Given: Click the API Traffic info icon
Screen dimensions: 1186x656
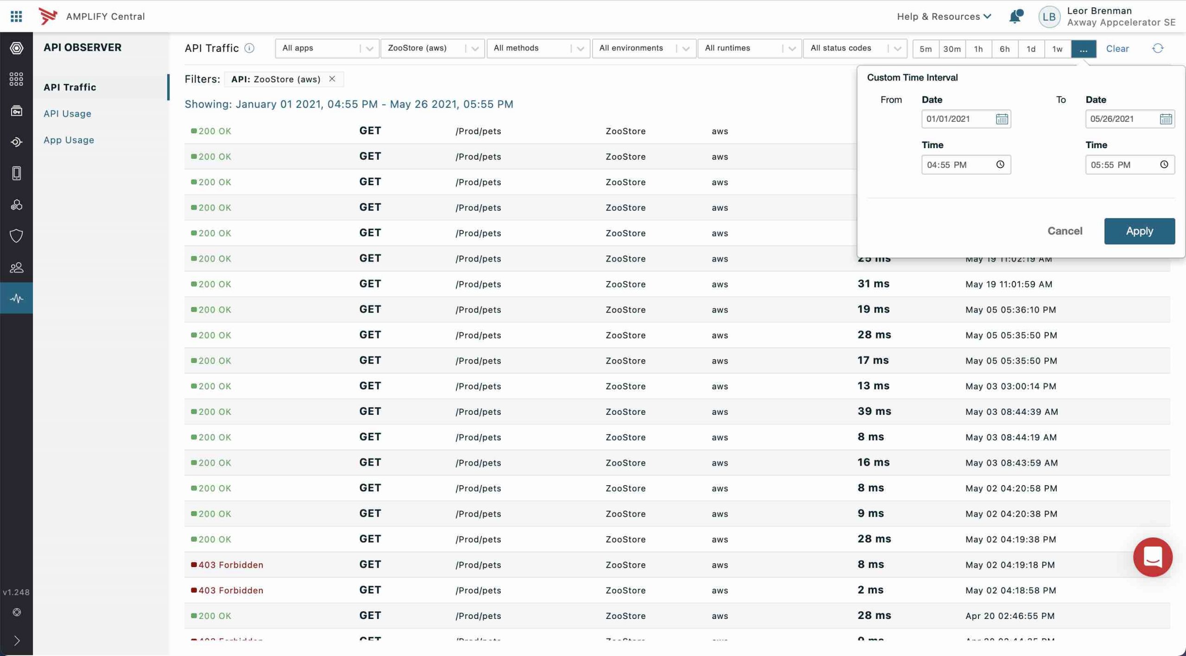Looking at the screenshot, I should pos(249,48).
